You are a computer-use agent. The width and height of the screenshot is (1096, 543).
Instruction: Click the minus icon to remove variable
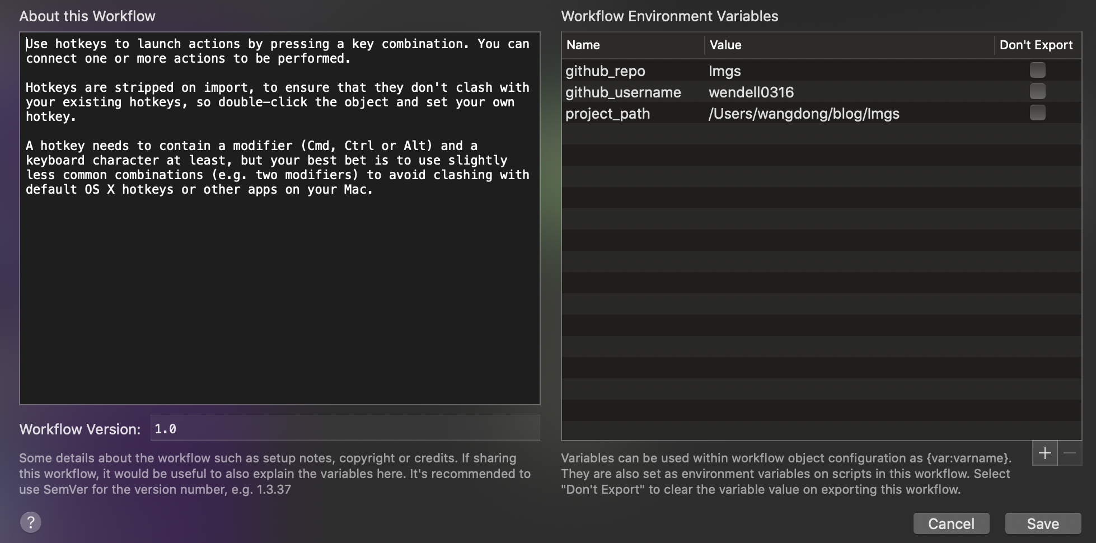(x=1070, y=453)
